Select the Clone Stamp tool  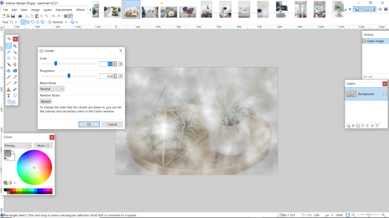(9, 89)
